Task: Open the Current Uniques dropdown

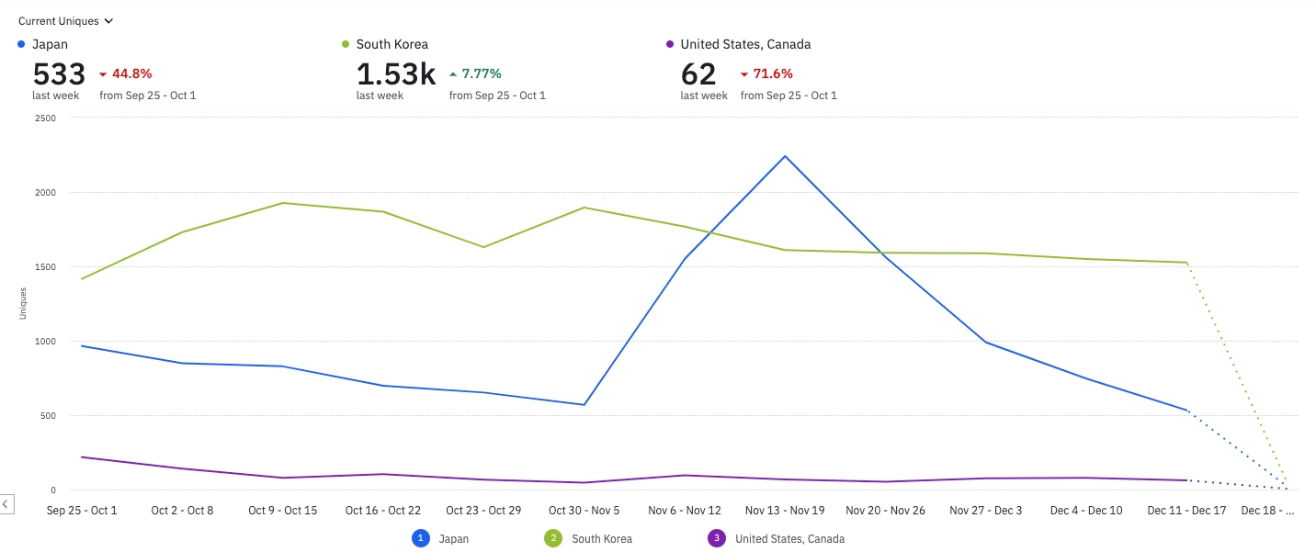Action: click(65, 20)
